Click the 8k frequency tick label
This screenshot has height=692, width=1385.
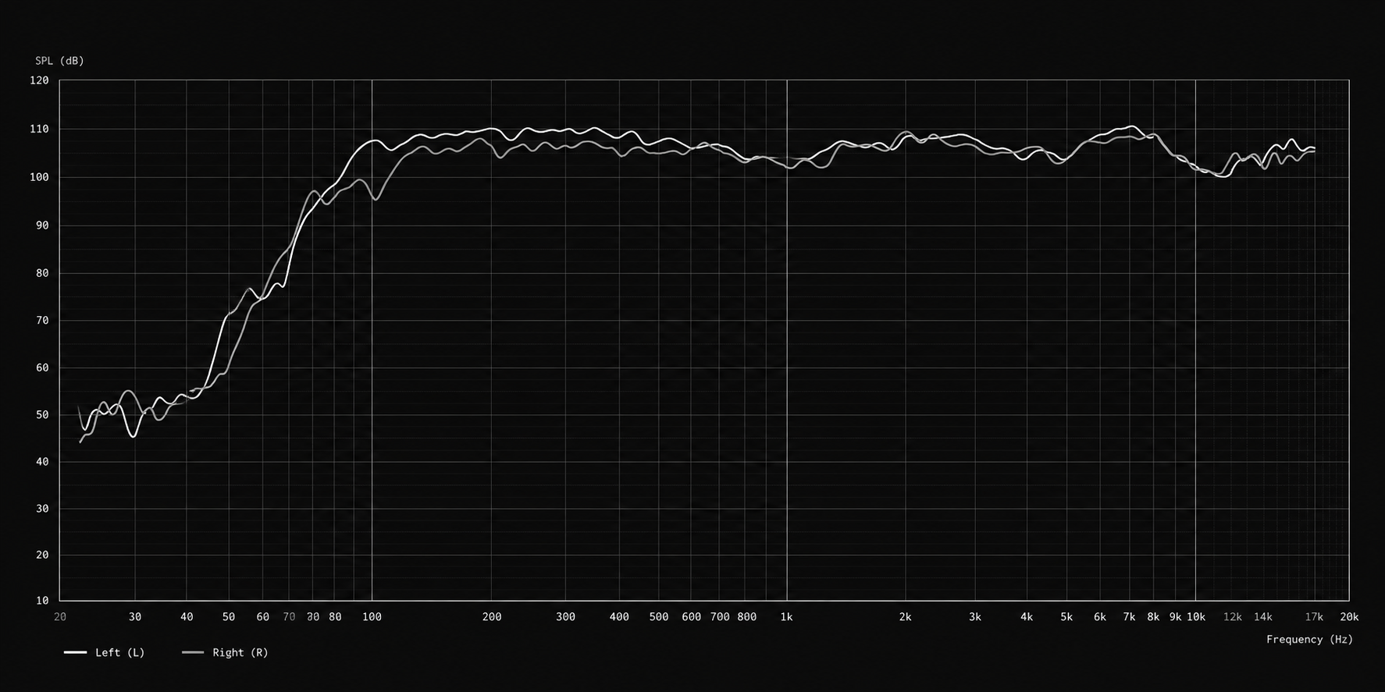click(x=1153, y=617)
